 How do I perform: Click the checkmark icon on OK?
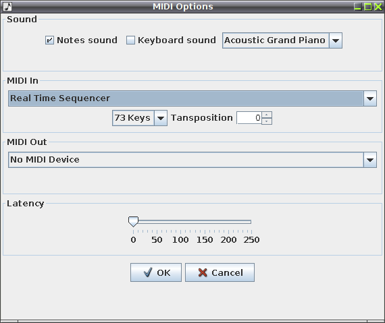148,272
